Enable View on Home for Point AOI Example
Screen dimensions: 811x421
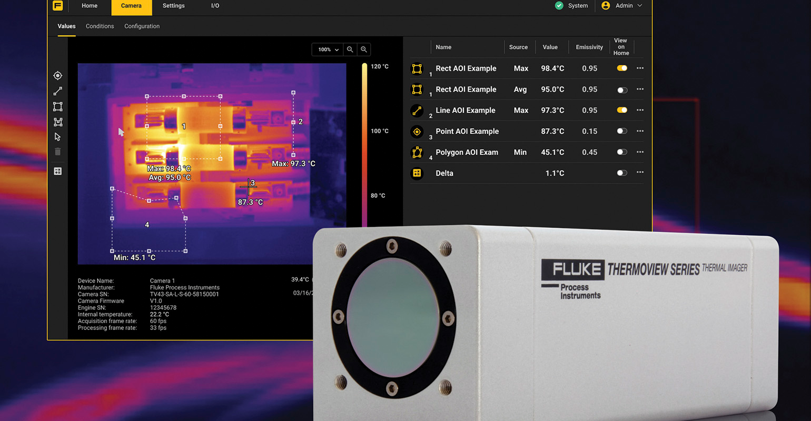(622, 132)
